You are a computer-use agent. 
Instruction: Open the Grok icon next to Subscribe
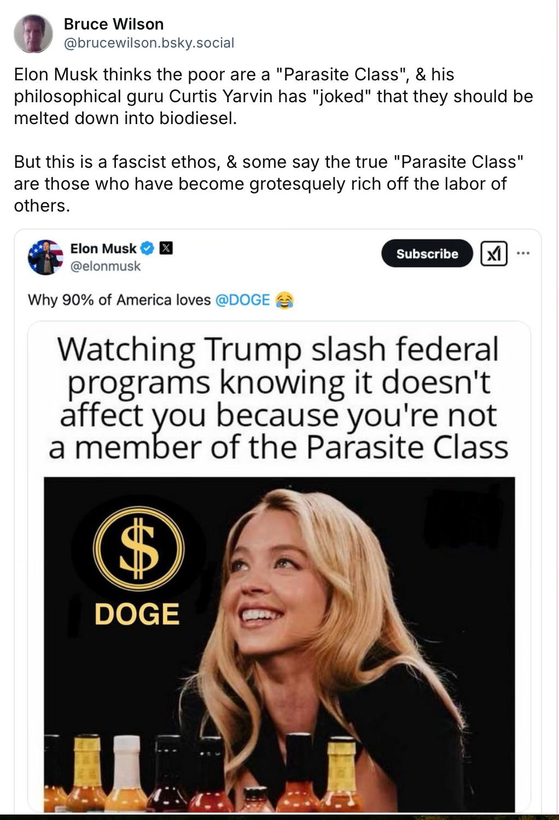[494, 254]
